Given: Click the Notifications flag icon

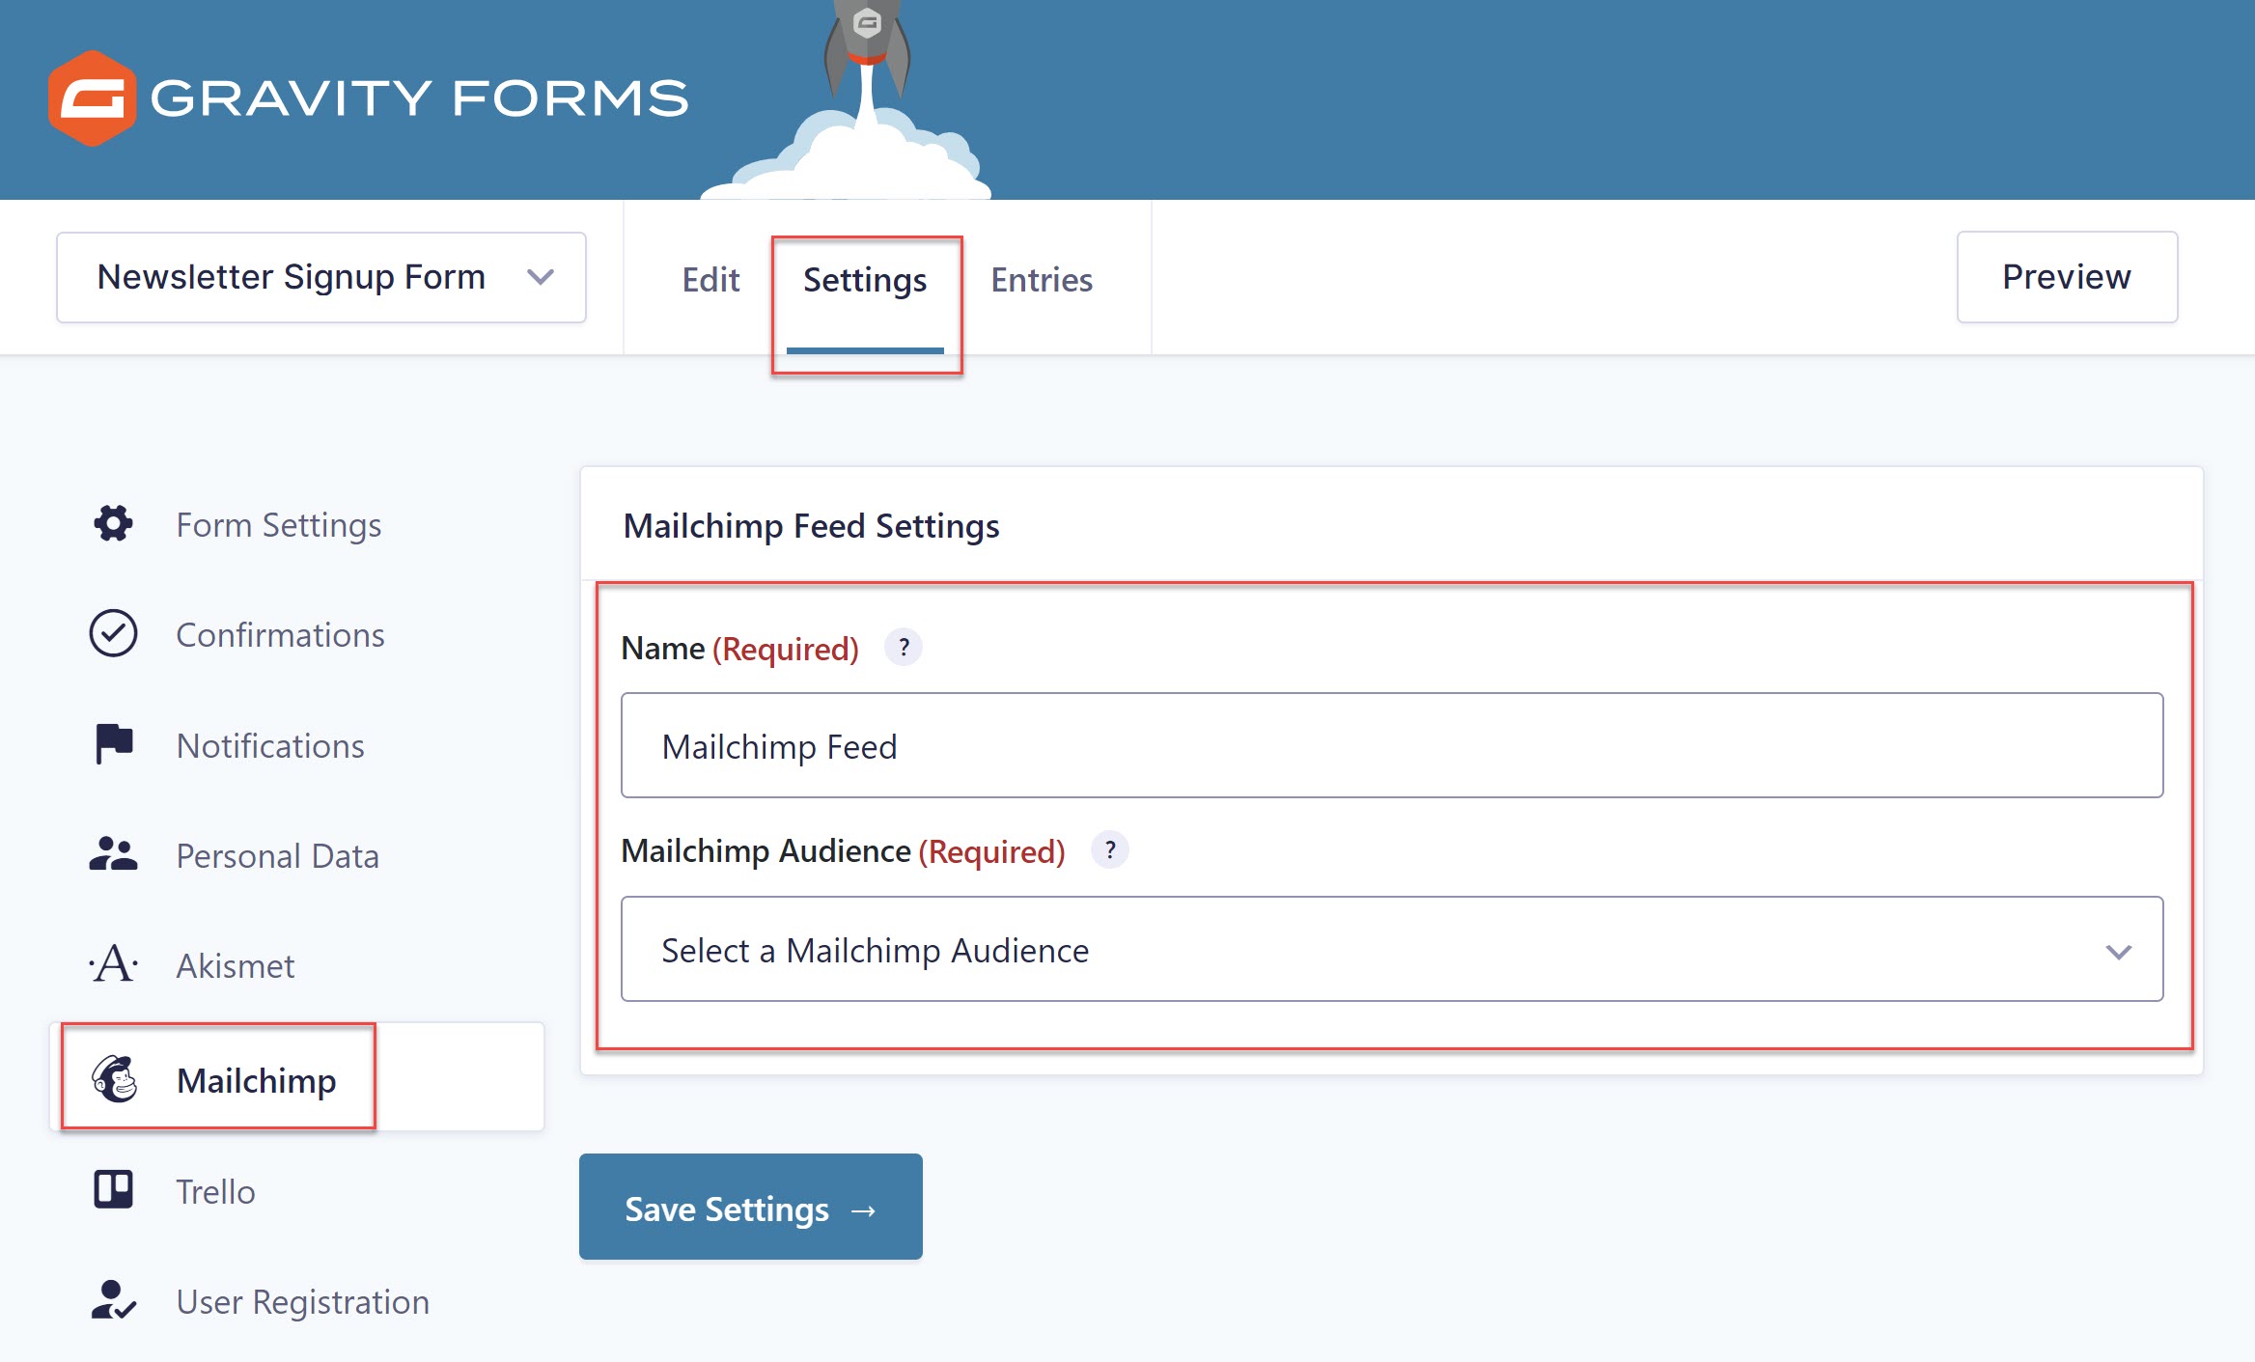Looking at the screenshot, I should (x=114, y=744).
